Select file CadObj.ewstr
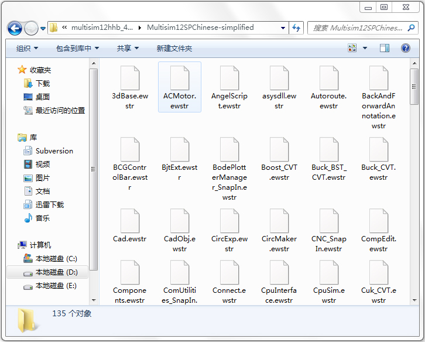425x342 pixels. point(180,230)
